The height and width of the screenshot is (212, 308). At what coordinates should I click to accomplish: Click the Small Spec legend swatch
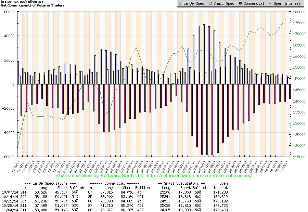tap(210, 3)
